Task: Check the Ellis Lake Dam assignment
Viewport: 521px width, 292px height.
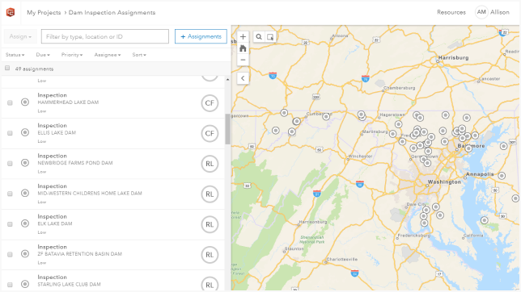Action: pos(10,133)
